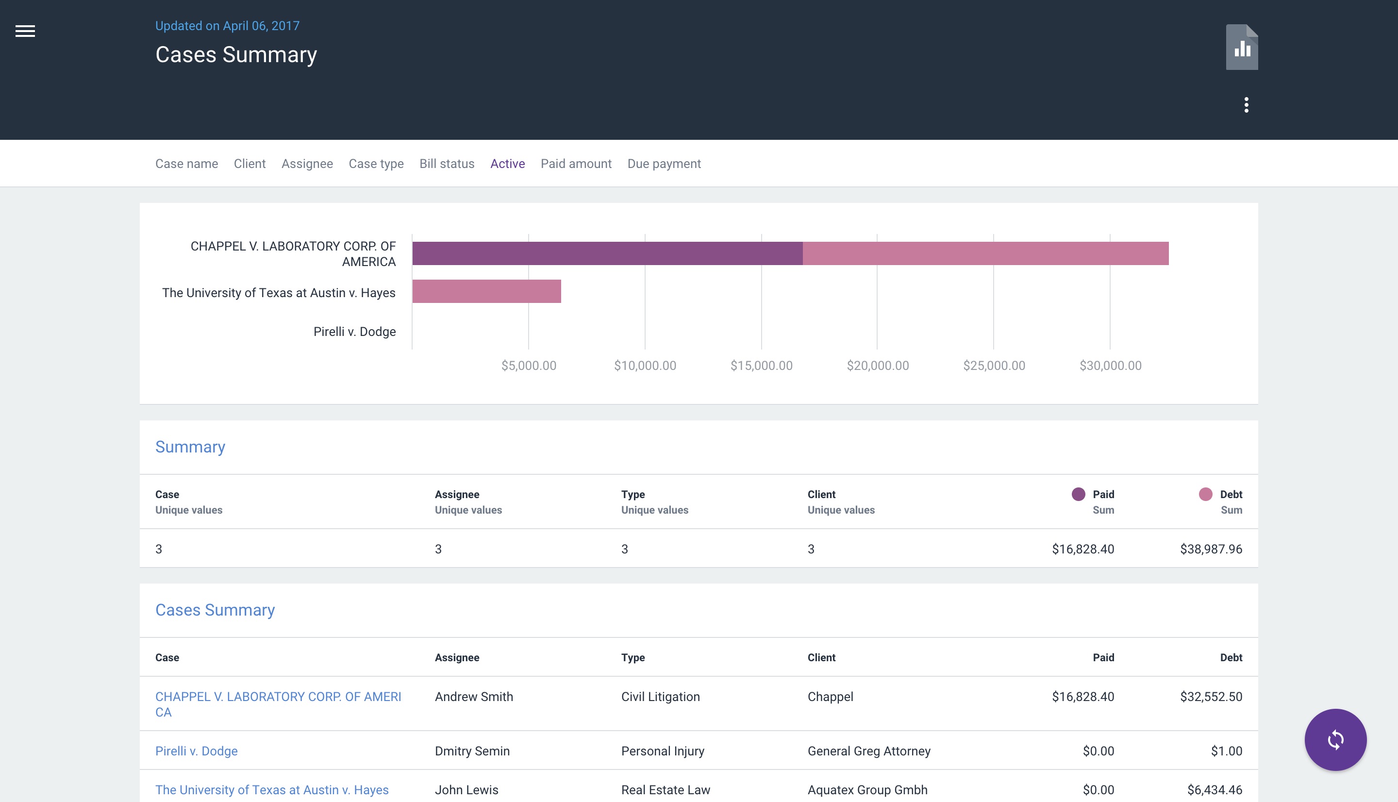
Task: Select the Case name filter
Action: [186, 164]
